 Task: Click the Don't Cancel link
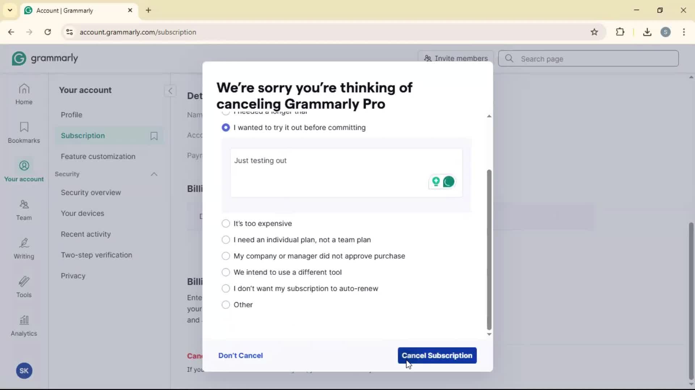[240, 355]
